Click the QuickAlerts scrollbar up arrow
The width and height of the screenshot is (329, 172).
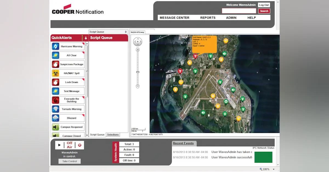87,44
